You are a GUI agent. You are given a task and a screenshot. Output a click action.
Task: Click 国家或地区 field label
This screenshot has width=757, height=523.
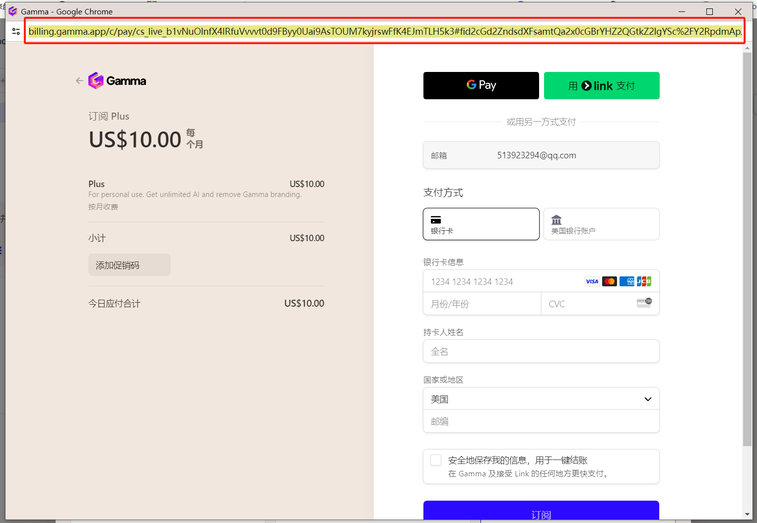click(443, 380)
